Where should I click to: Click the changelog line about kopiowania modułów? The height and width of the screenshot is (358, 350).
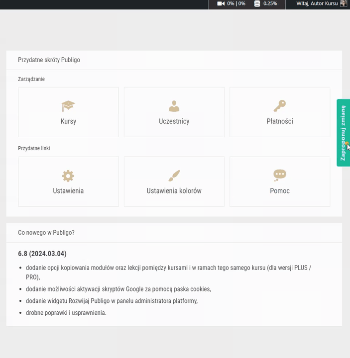point(168,272)
